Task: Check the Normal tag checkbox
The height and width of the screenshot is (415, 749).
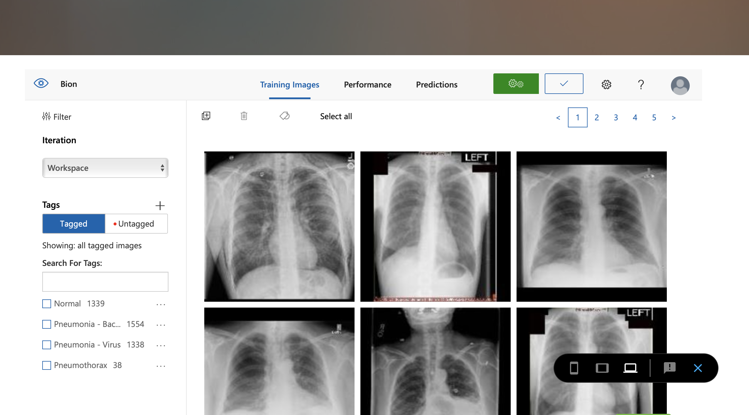Action: (x=47, y=304)
